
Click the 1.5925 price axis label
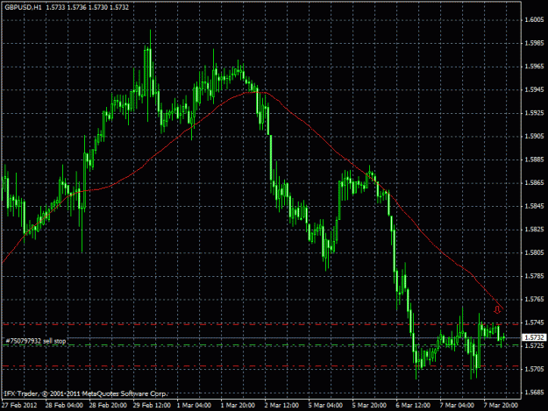pos(534,113)
